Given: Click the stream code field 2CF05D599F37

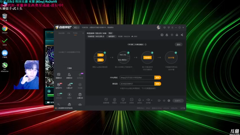Looking at the screenshot, I should pyautogui.click(x=137, y=84).
